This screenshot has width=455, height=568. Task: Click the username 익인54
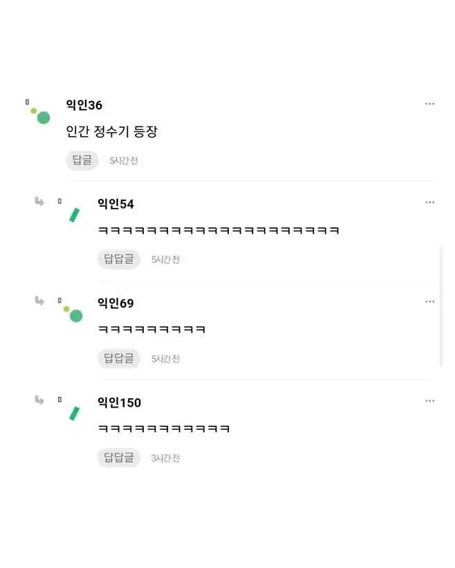click(115, 204)
